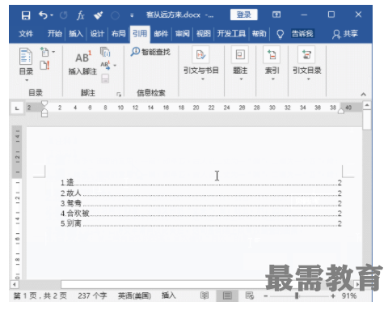The height and width of the screenshot is (310, 388).
Task: Expand the 题注 caption group
Action: (x=240, y=63)
